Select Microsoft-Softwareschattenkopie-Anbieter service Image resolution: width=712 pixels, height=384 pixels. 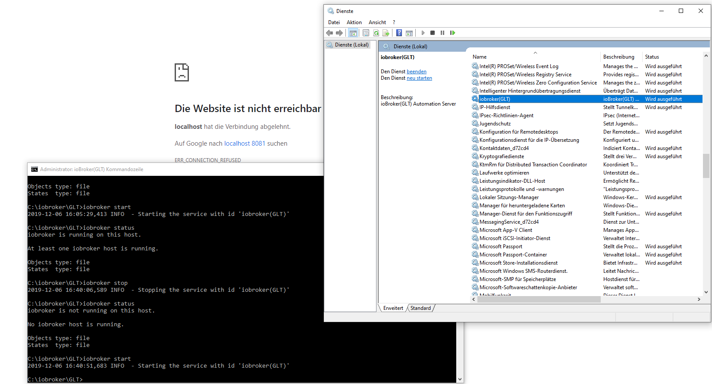(528, 287)
